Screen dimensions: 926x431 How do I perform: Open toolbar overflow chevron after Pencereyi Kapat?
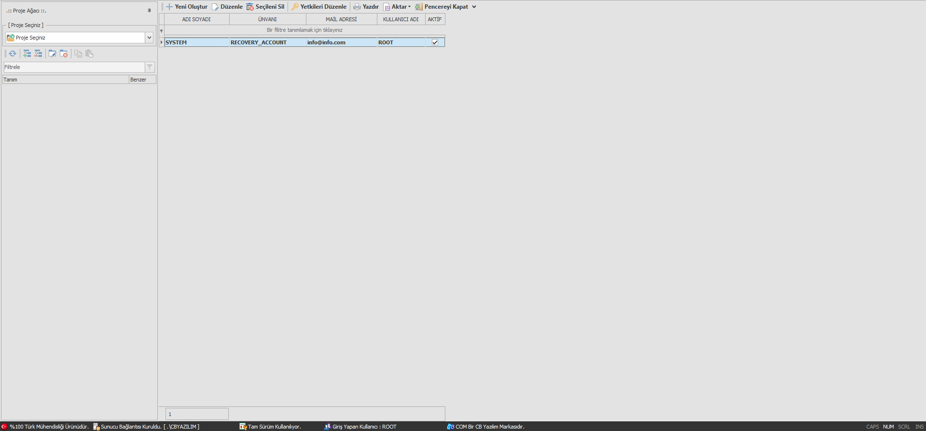(x=474, y=7)
